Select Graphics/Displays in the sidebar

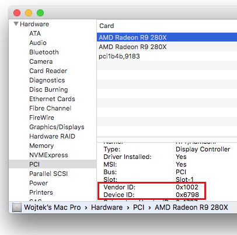click(x=57, y=127)
